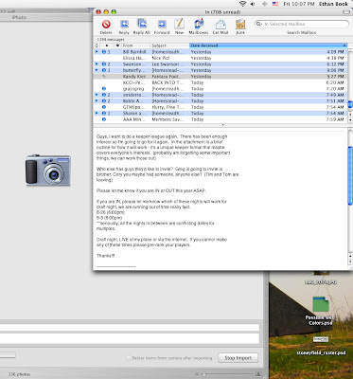The height and width of the screenshot is (379, 353).
Task: Adjust the iPhoto thumbnail size slider
Action: pyautogui.click(x=204, y=374)
